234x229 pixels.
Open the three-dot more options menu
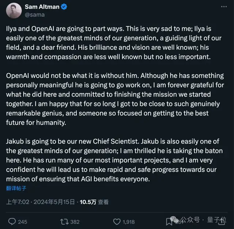click(x=224, y=7)
